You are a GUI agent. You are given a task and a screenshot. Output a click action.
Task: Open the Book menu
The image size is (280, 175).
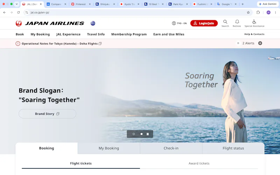20,34
